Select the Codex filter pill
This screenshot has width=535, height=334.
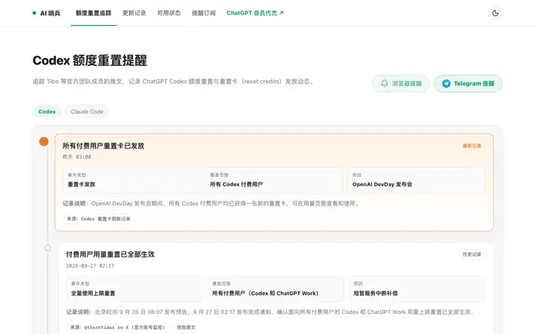pos(47,111)
